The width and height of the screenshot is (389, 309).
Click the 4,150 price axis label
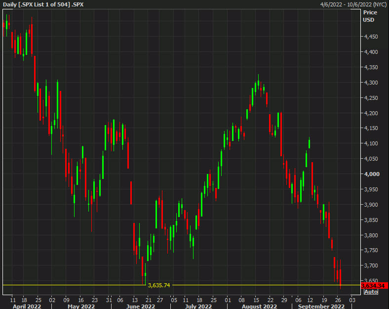tap(371, 128)
